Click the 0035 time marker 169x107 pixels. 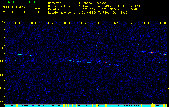pyautogui.click(x=83, y=23)
